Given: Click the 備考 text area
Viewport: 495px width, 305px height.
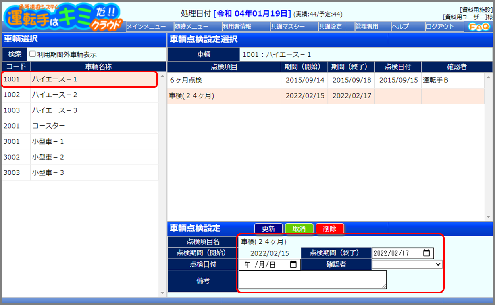Looking at the screenshot, I should 312,280.
